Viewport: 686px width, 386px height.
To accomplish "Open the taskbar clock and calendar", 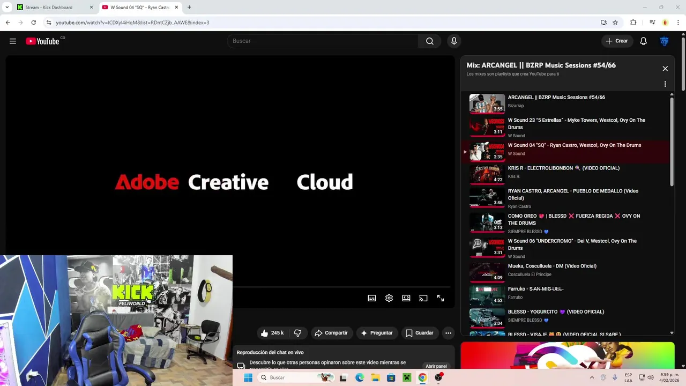I will [x=670, y=377].
